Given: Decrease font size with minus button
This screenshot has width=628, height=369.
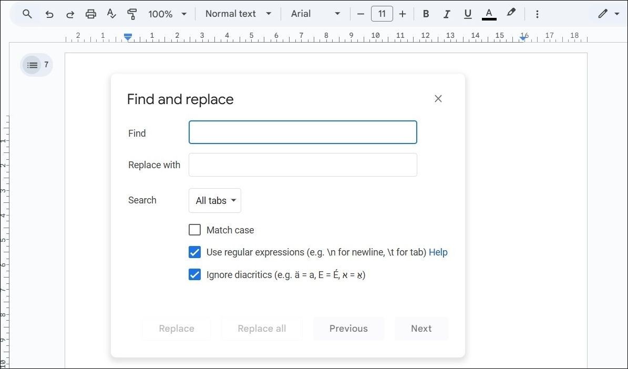Looking at the screenshot, I should (x=361, y=14).
